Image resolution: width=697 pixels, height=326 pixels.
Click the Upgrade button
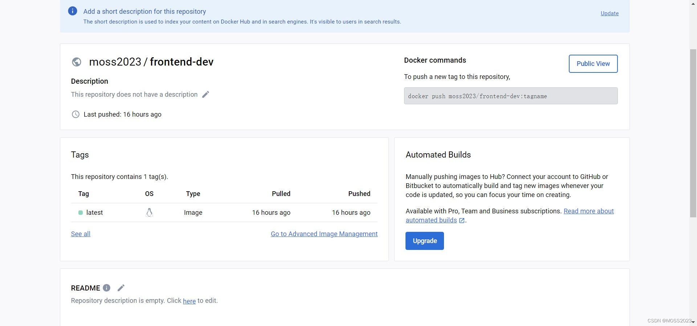point(425,241)
